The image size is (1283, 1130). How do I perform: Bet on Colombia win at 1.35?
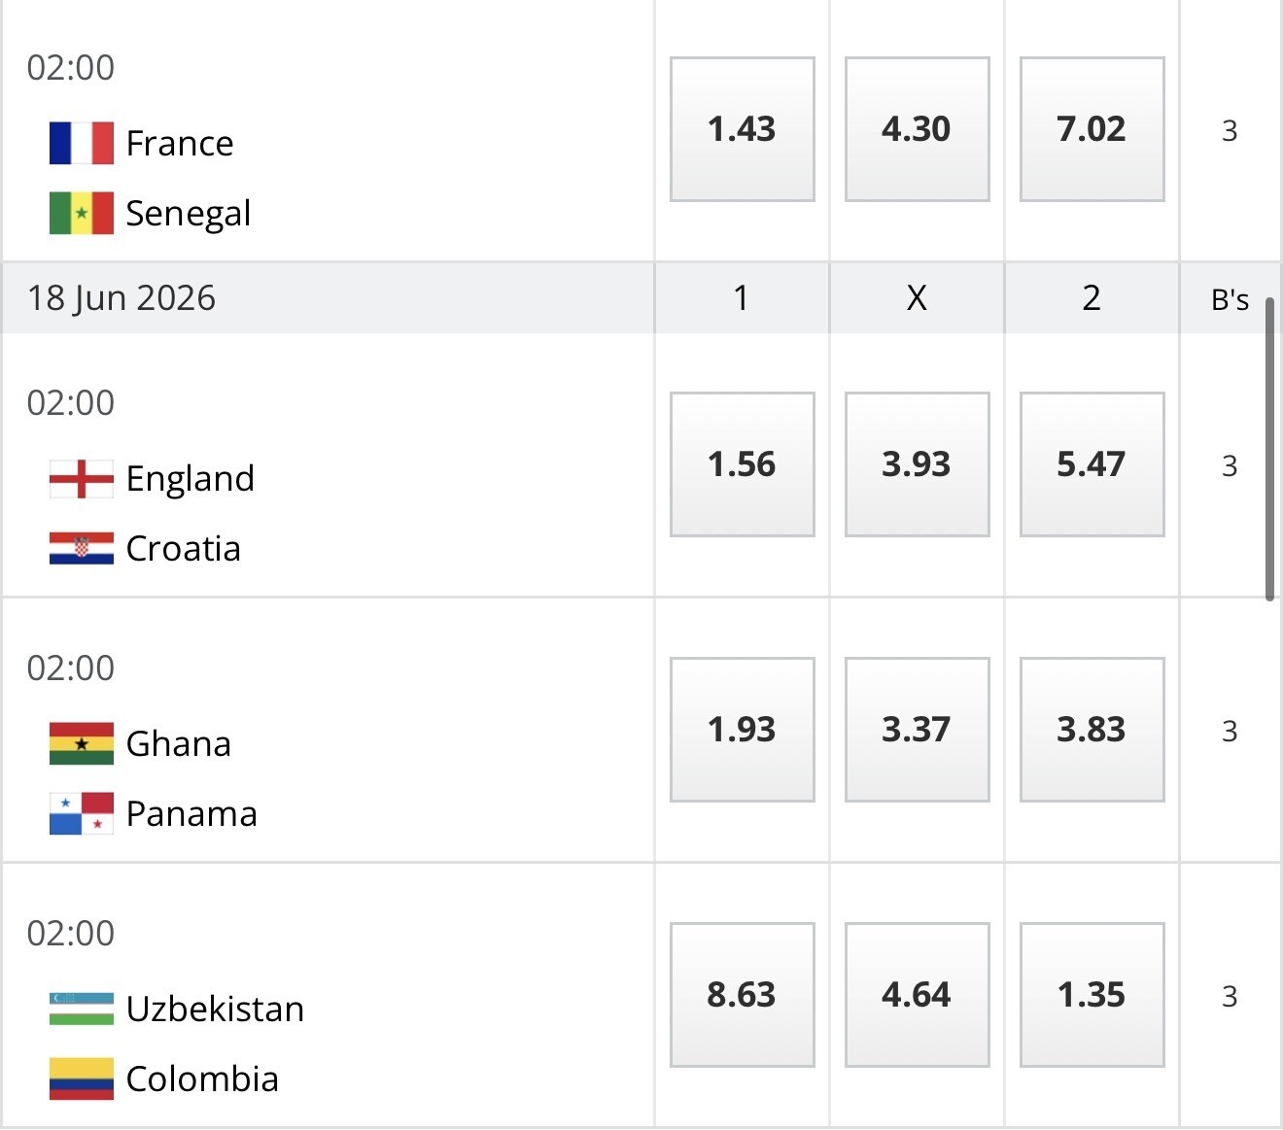coord(1092,995)
